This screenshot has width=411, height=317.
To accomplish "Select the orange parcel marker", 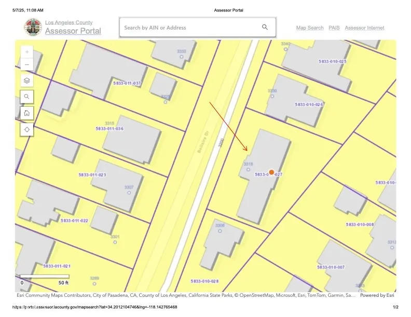I will tap(271, 172).
